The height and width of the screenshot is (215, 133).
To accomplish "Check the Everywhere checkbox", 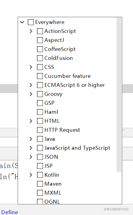I will [x=31, y=22].
